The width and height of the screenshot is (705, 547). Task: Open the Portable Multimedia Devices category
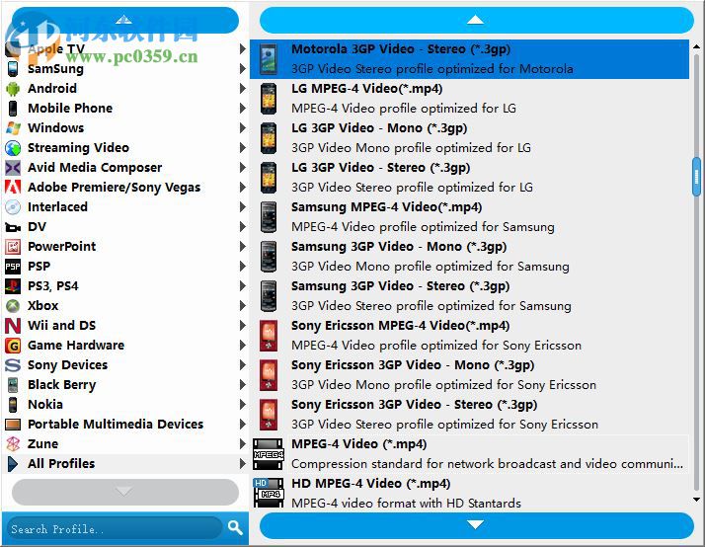pos(125,425)
